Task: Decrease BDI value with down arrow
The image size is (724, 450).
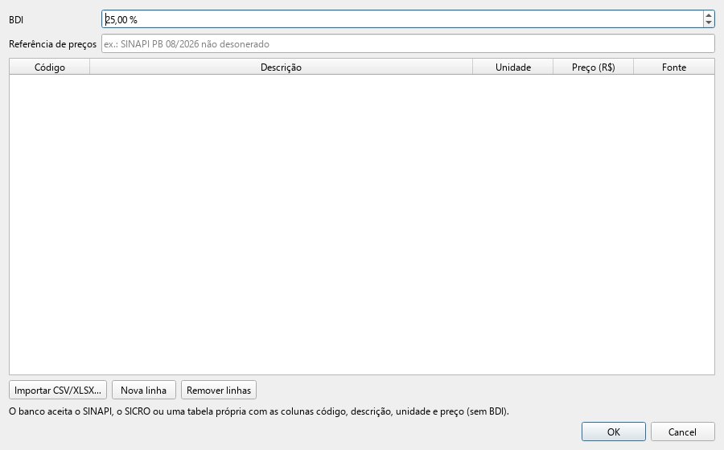Action: click(709, 23)
